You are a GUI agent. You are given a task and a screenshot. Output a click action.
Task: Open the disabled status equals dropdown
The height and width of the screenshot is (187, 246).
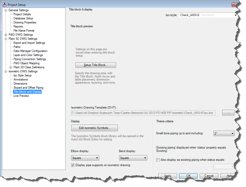(x=224, y=167)
